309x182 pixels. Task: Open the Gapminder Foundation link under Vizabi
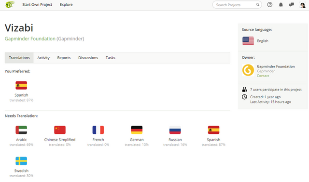coord(30,39)
